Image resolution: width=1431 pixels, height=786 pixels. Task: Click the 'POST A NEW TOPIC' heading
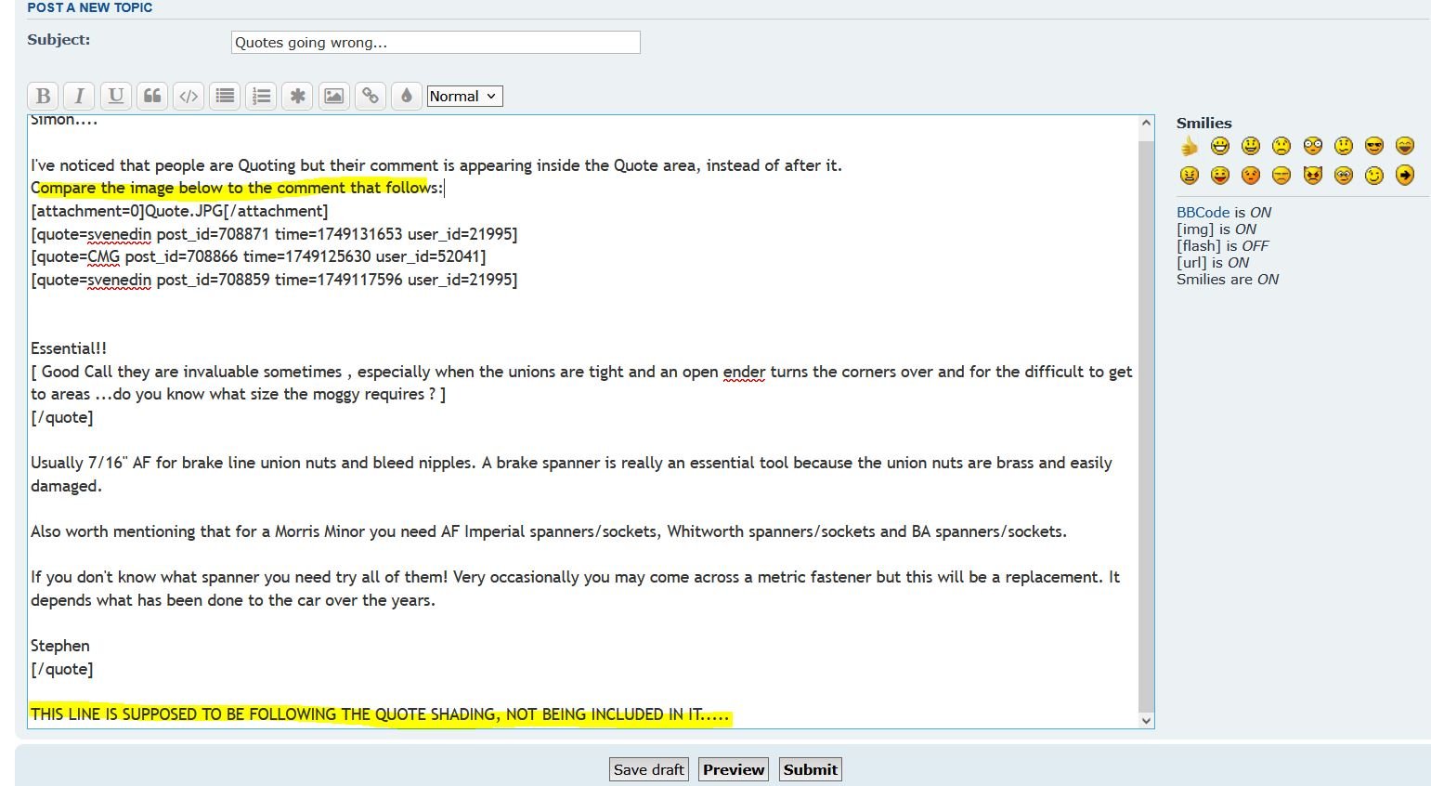pyautogui.click(x=89, y=7)
